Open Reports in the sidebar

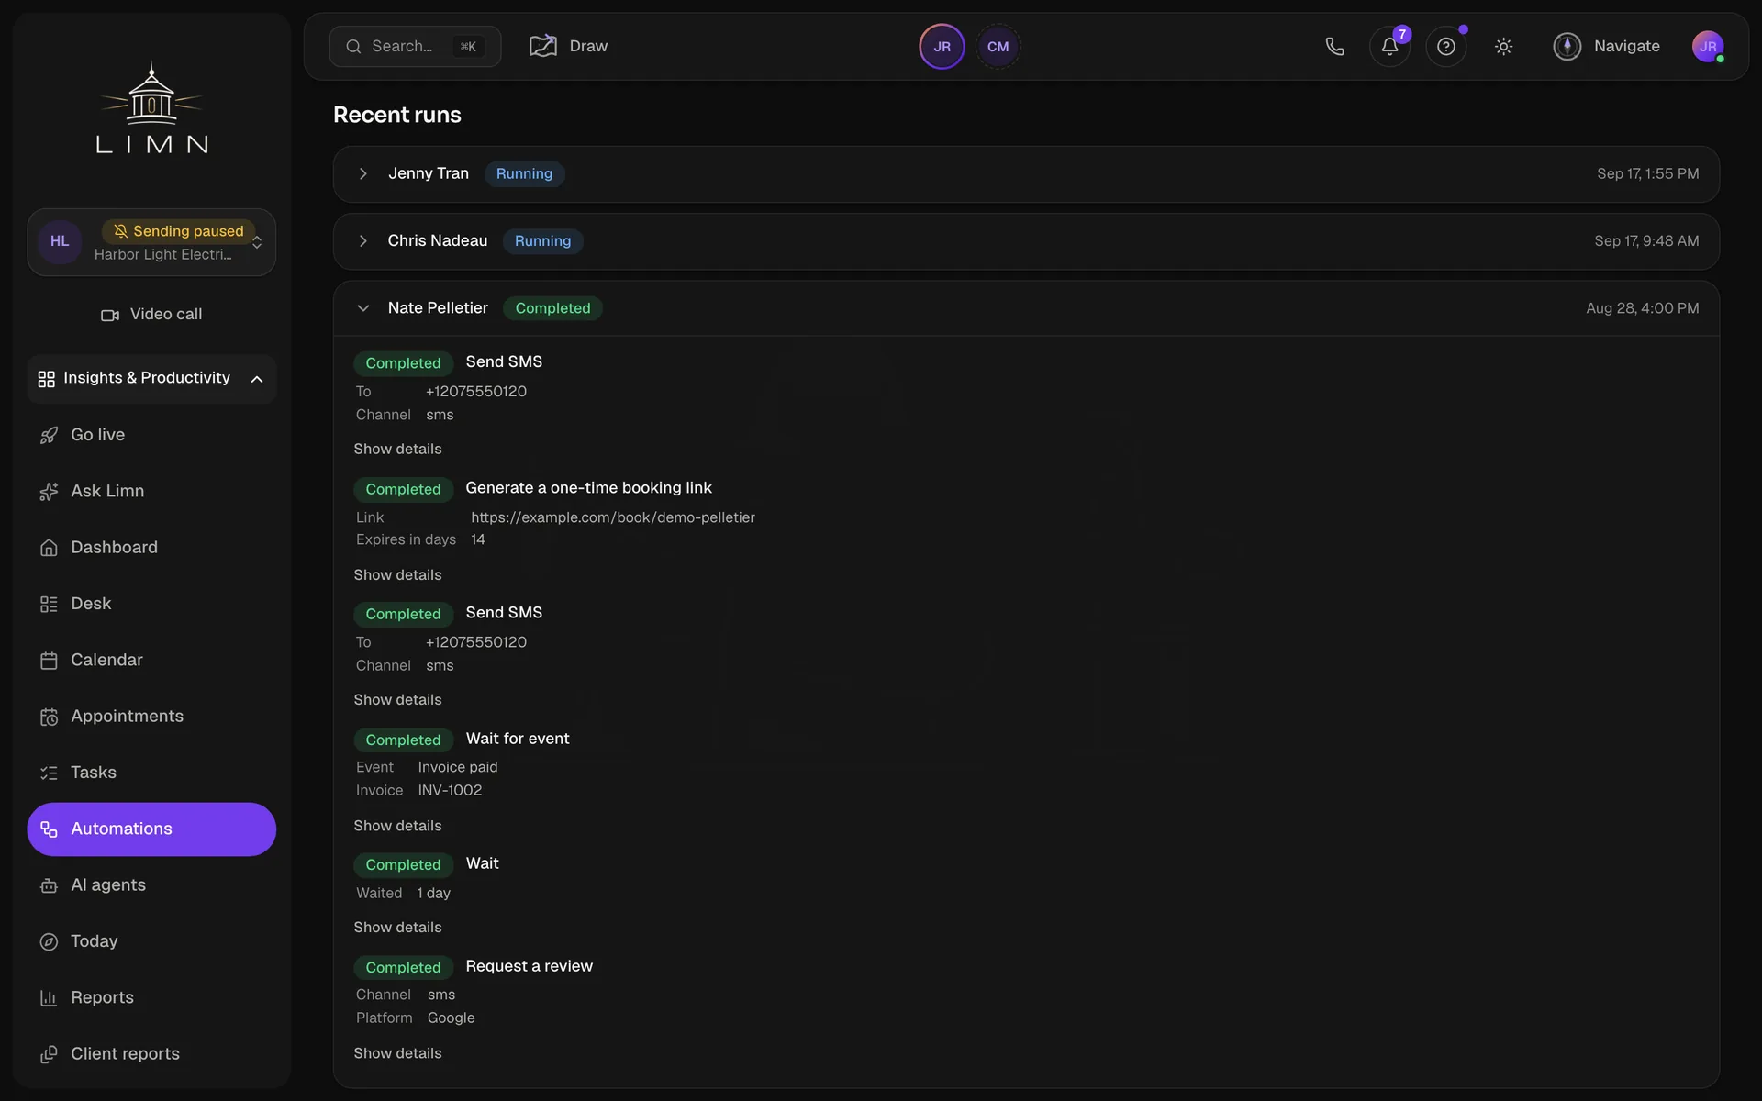click(x=151, y=997)
